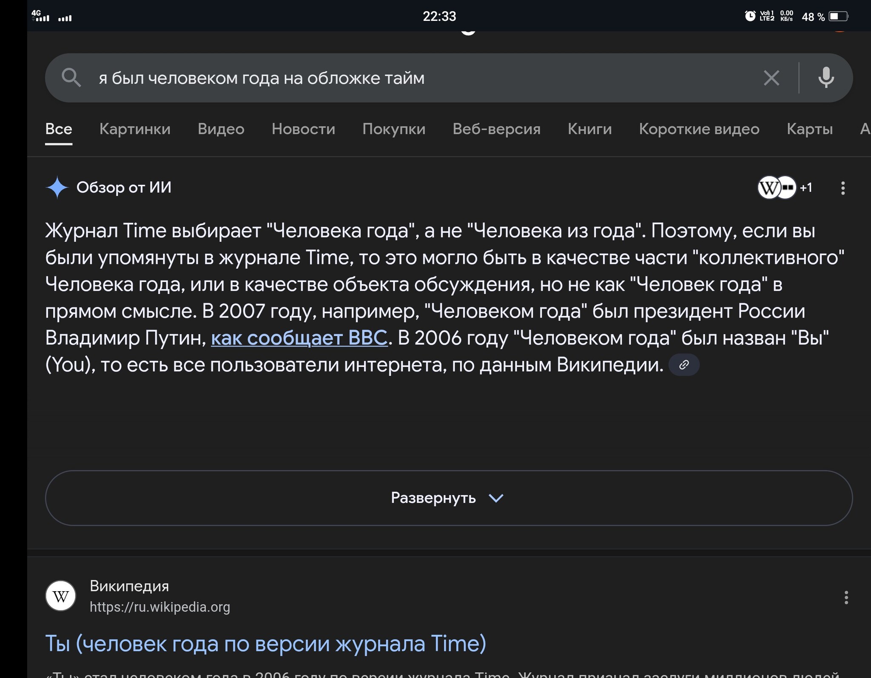Open the Видео tab
The height and width of the screenshot is (678, 871).
click(221, 129)
